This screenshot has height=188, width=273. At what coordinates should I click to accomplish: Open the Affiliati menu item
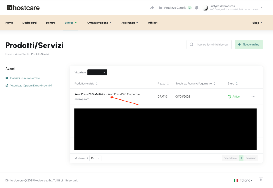(x=153, y=23)
